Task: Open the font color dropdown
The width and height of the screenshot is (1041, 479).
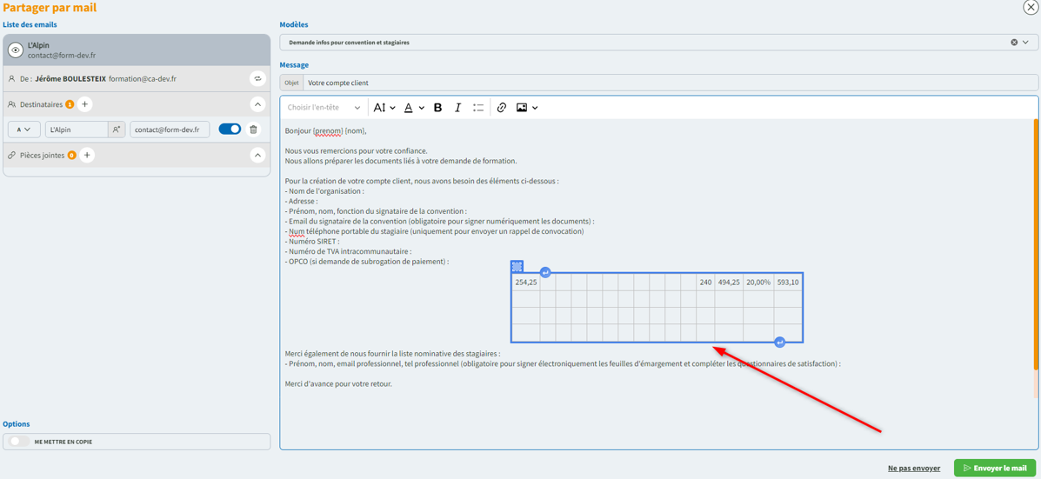Action: [x=414, y=108]
